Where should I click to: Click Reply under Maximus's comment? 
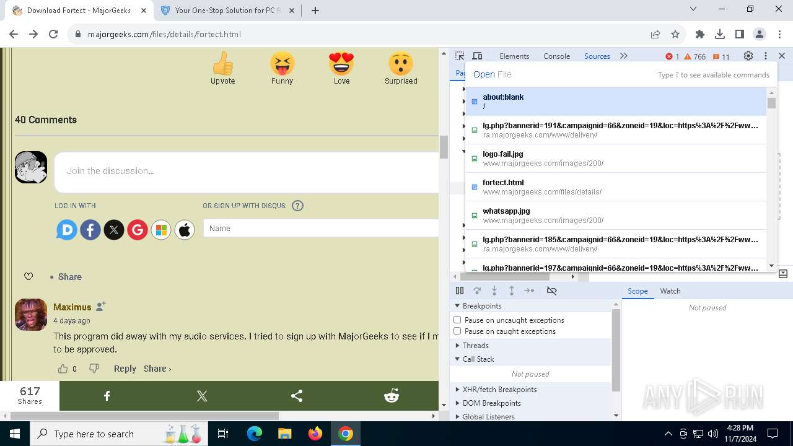coord(125,369)
